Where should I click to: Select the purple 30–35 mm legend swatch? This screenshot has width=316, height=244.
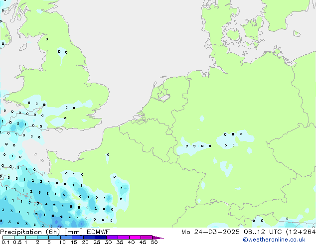pos(112,238)
